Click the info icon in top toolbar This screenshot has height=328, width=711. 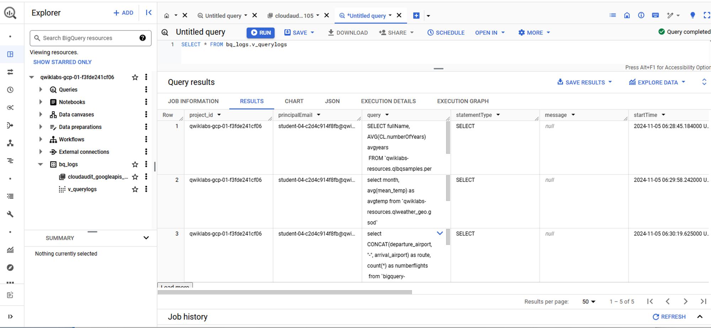tap(641, 15)
